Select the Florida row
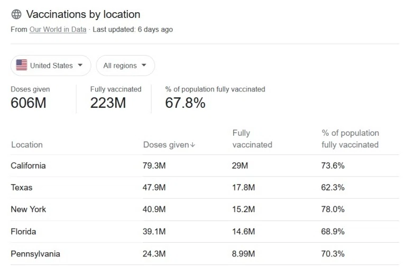The height and width of the screenshot is (275, 406). coord(205,232)
